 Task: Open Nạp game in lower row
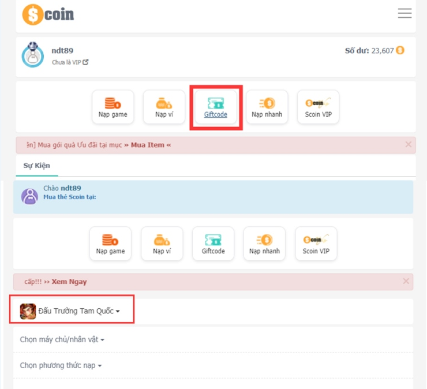110,244
